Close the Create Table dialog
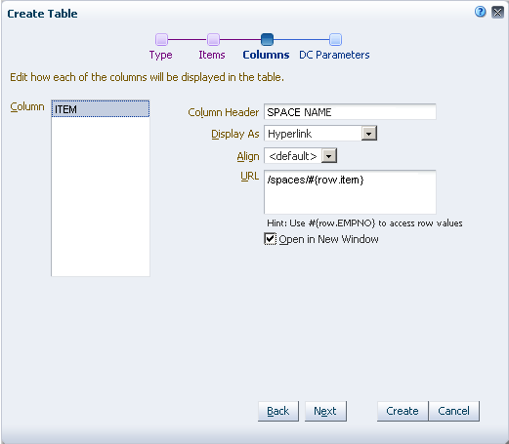The image size is (509, 444). 497,13
